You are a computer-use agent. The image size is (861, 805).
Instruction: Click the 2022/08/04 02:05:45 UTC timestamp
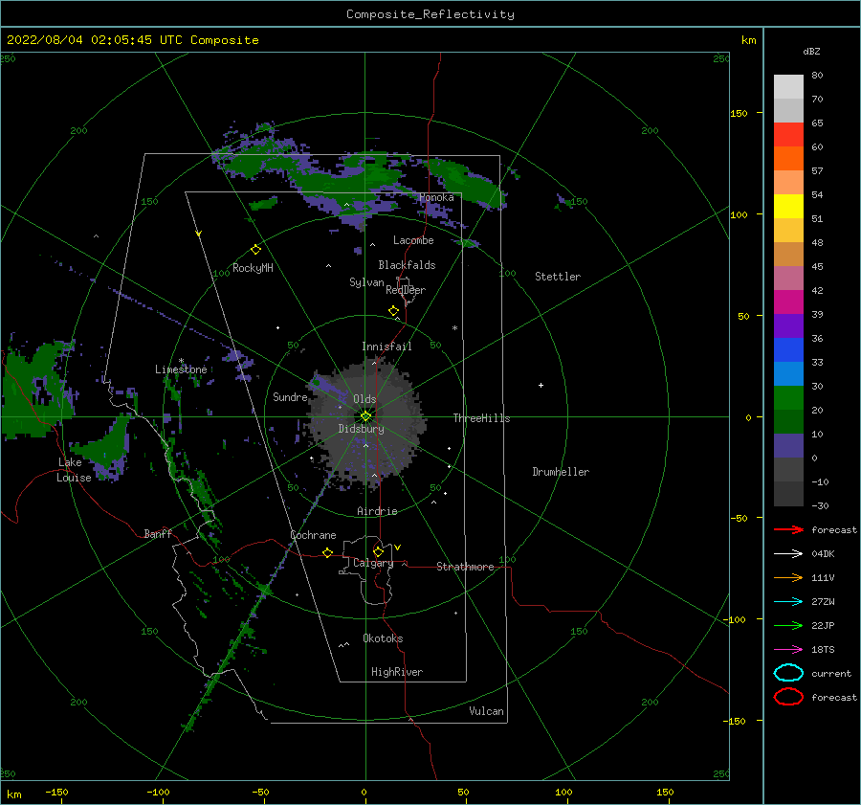click(x=133, y=40)
